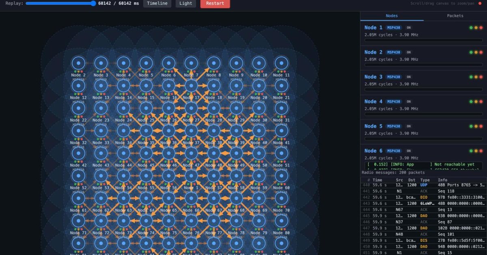Click the green LED on the Node 5 card
Image resolution: width=487 pixels, height=255 pixels.
471,126
